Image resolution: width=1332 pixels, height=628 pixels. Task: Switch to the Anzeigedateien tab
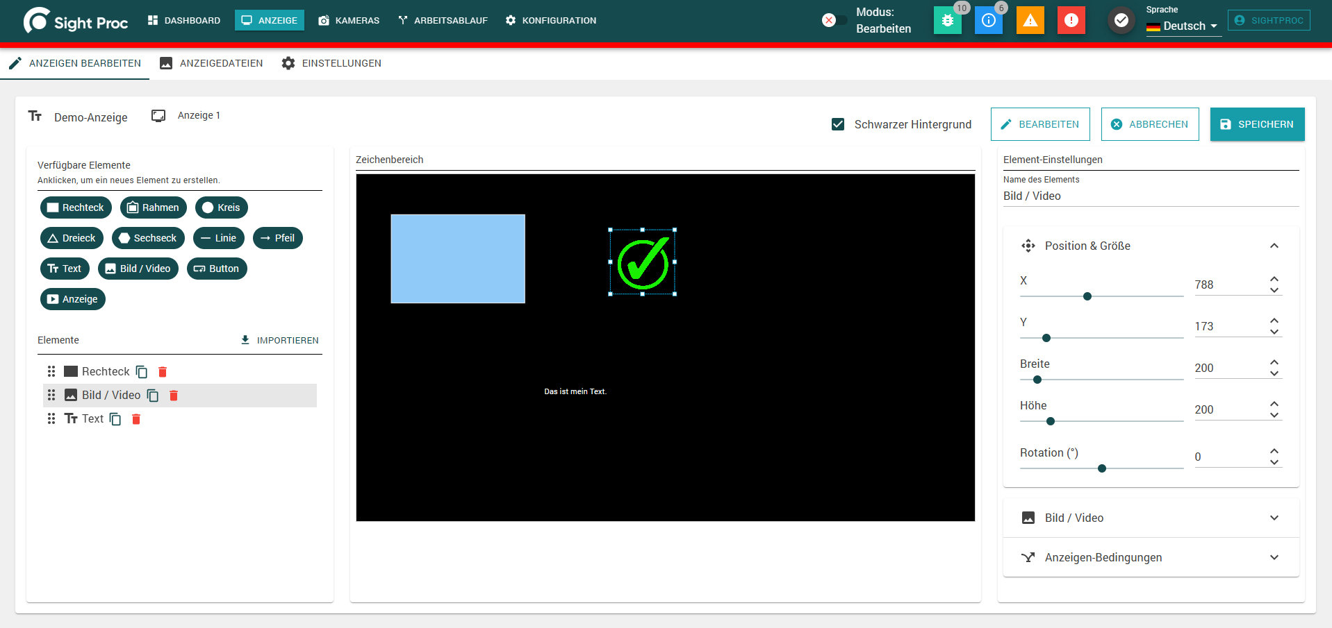[x=211, y=63]
